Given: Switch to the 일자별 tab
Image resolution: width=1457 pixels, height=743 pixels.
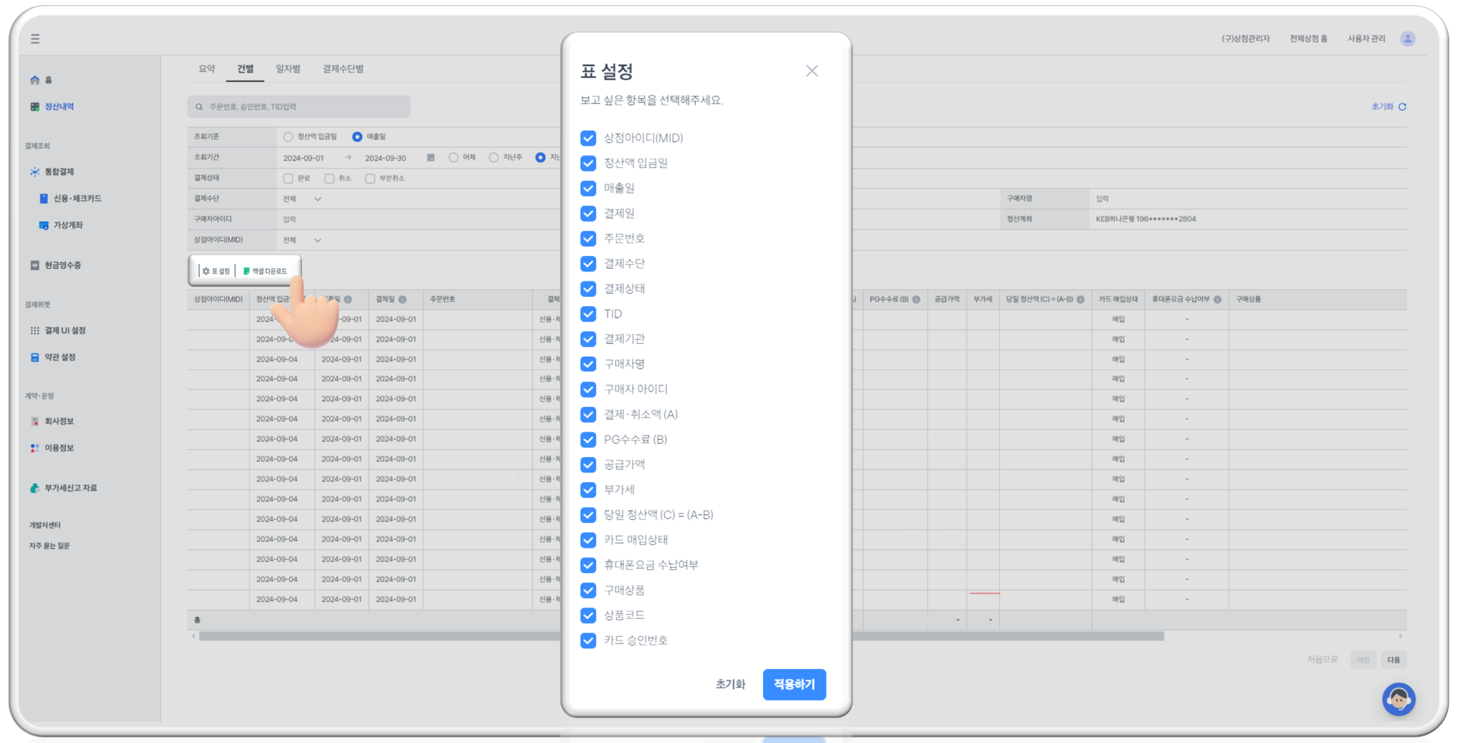Looking at the screenshot, I should 288,69.
